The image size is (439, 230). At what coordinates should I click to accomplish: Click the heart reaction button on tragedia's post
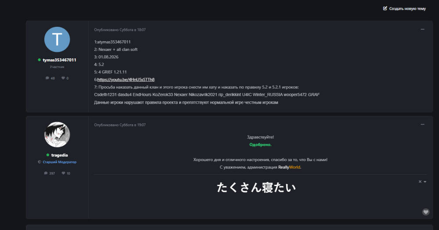pyautogui.click(x=426, y=212)
